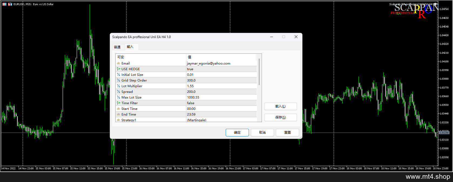This screenshot has height=182, width=453.
Task: Select the Grid Step Order parameter name
Action: tap(134, 80)
